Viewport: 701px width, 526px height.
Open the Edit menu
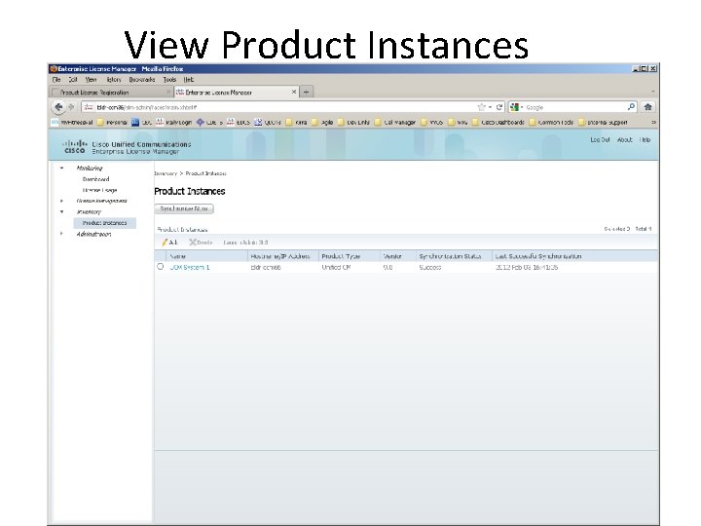(x=73, y=80)
